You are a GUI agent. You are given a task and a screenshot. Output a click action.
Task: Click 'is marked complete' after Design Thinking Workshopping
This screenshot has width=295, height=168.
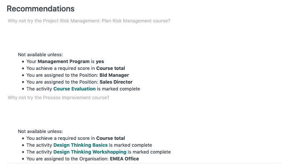point(149,152)
